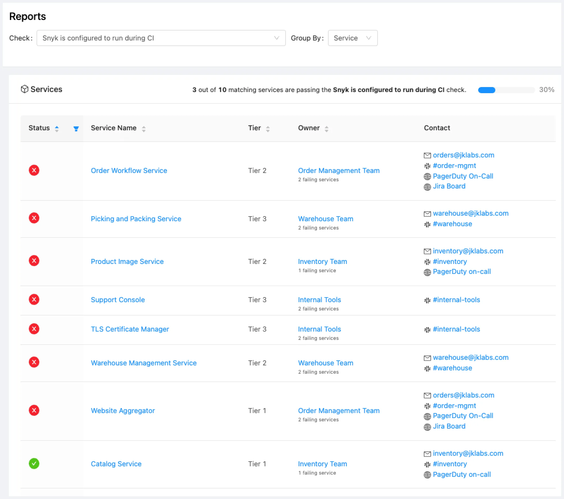Click passing status icon for Catalog Service

34,464
